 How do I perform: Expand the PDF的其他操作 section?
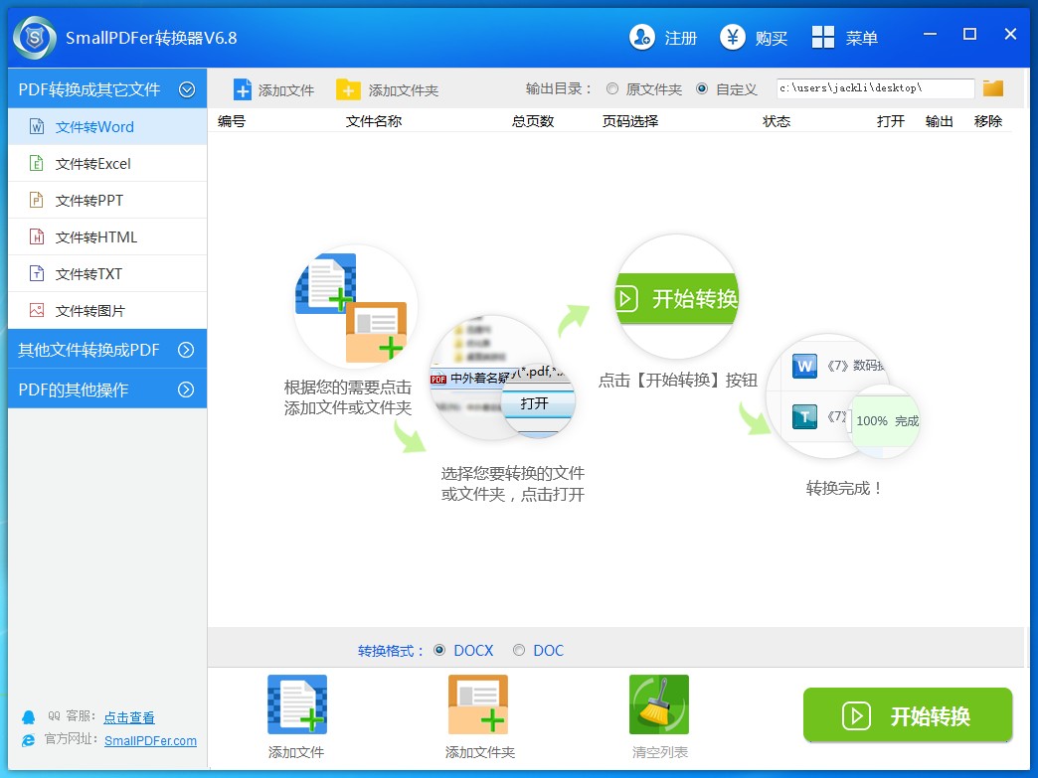103,389
